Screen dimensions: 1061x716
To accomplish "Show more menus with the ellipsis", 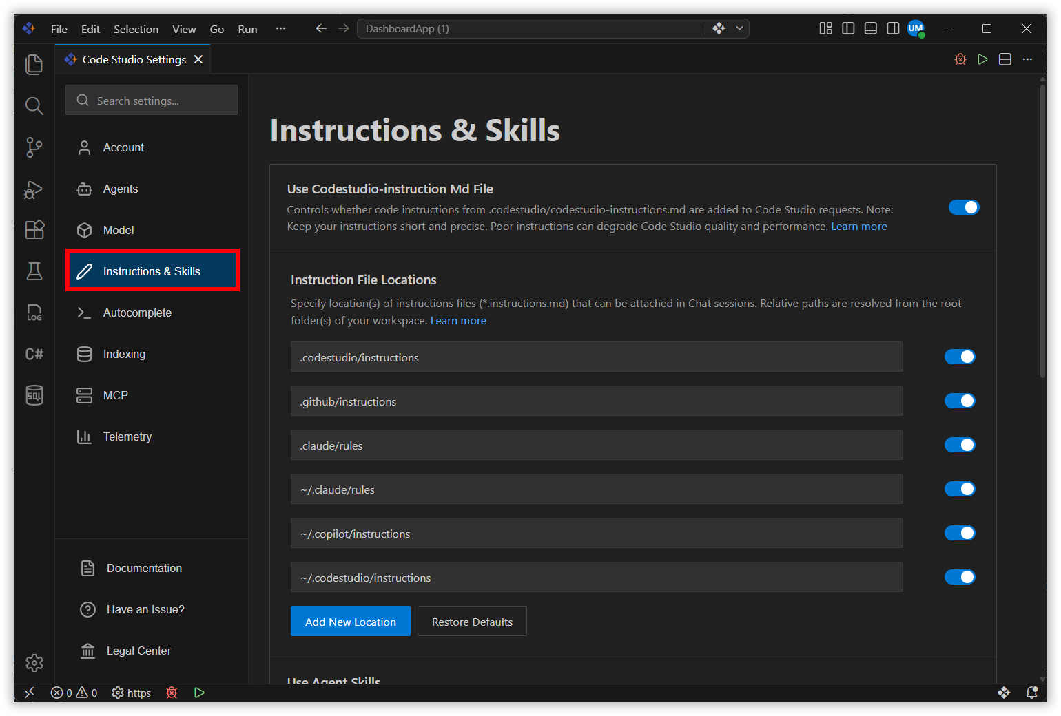I will (280, 28).
